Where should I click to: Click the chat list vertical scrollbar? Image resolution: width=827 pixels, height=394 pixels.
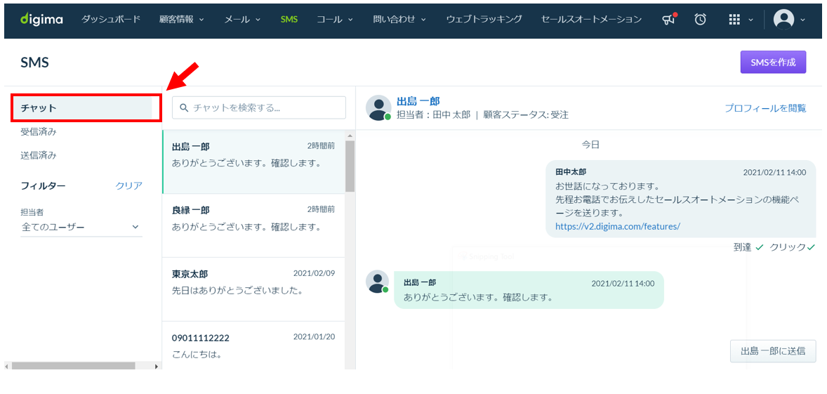pyautogui.click(x=350, y=248)
